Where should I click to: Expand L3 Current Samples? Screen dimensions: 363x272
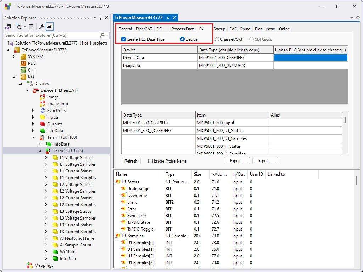tap(46, 232)
